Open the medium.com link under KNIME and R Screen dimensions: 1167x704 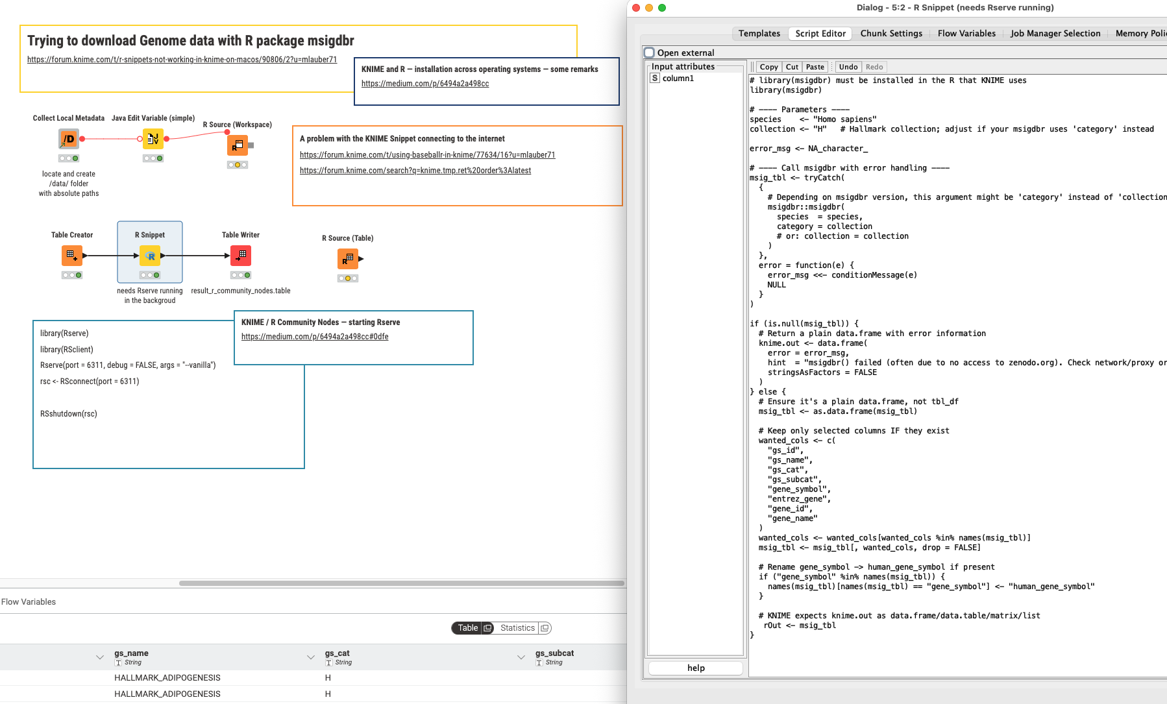(x=425, y=84)
